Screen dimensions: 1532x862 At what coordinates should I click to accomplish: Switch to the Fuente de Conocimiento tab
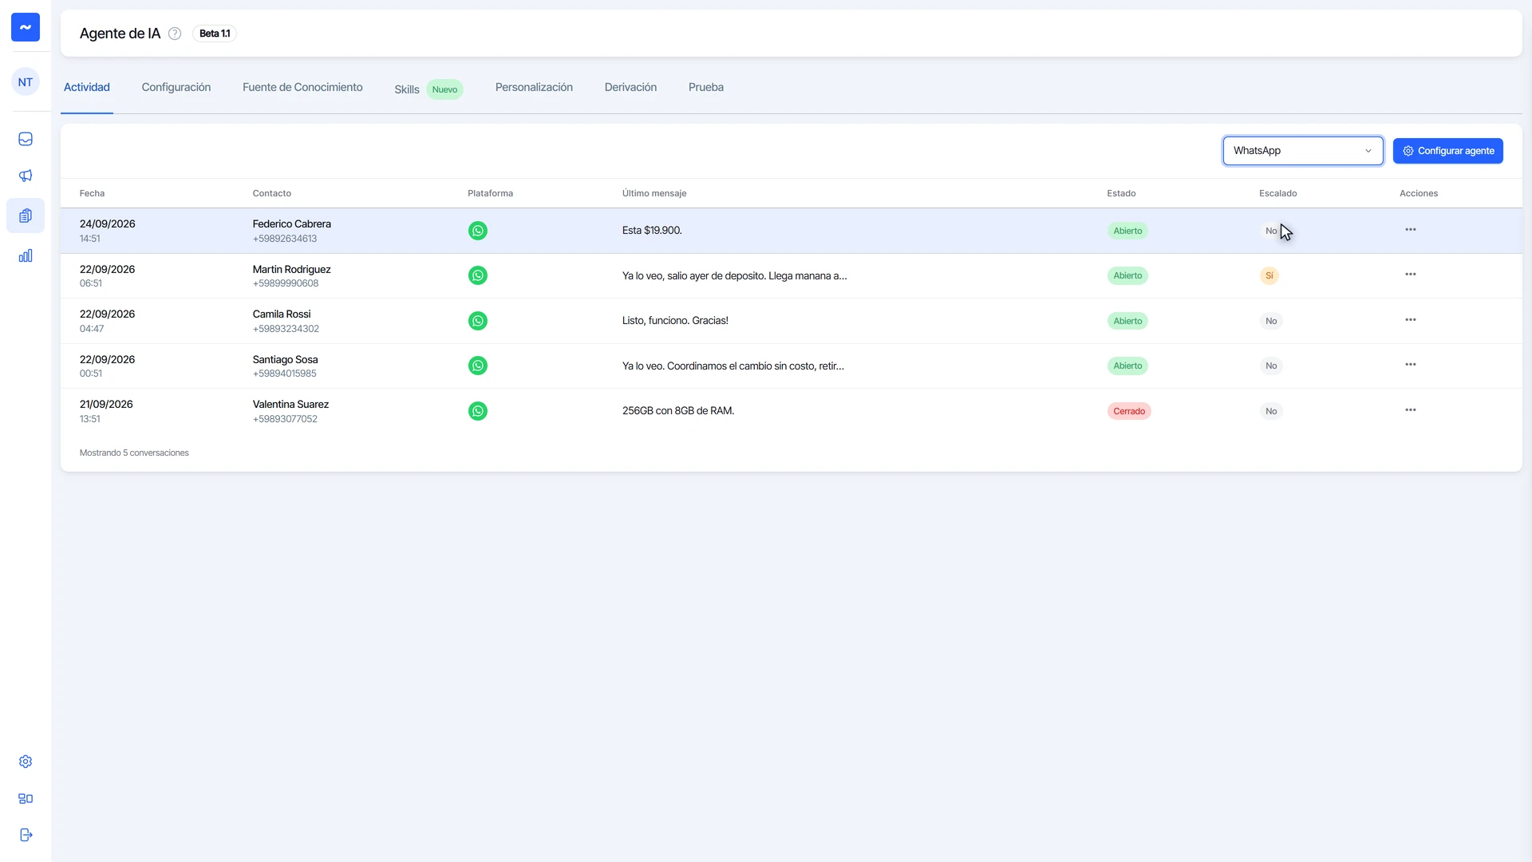pos(302,87)
